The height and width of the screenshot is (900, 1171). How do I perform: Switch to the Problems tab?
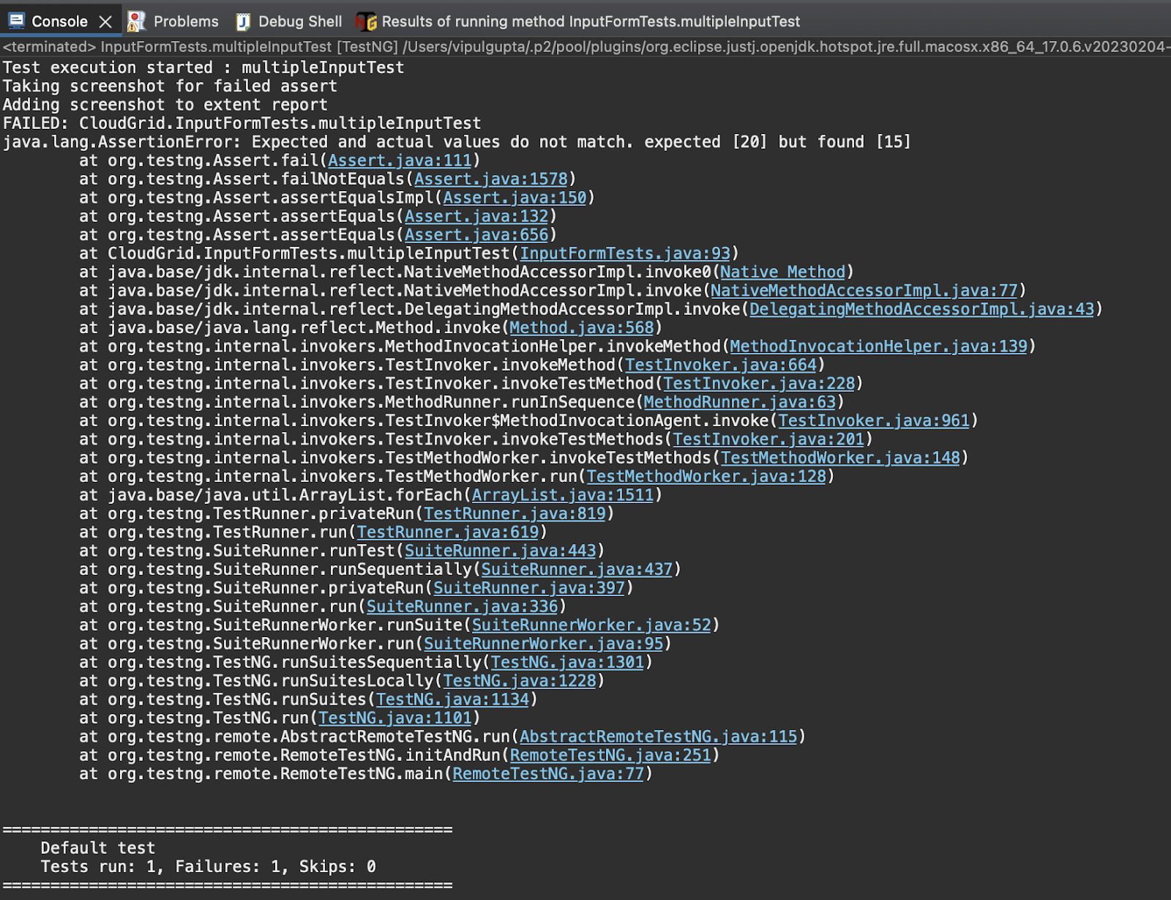pos(186,21)
